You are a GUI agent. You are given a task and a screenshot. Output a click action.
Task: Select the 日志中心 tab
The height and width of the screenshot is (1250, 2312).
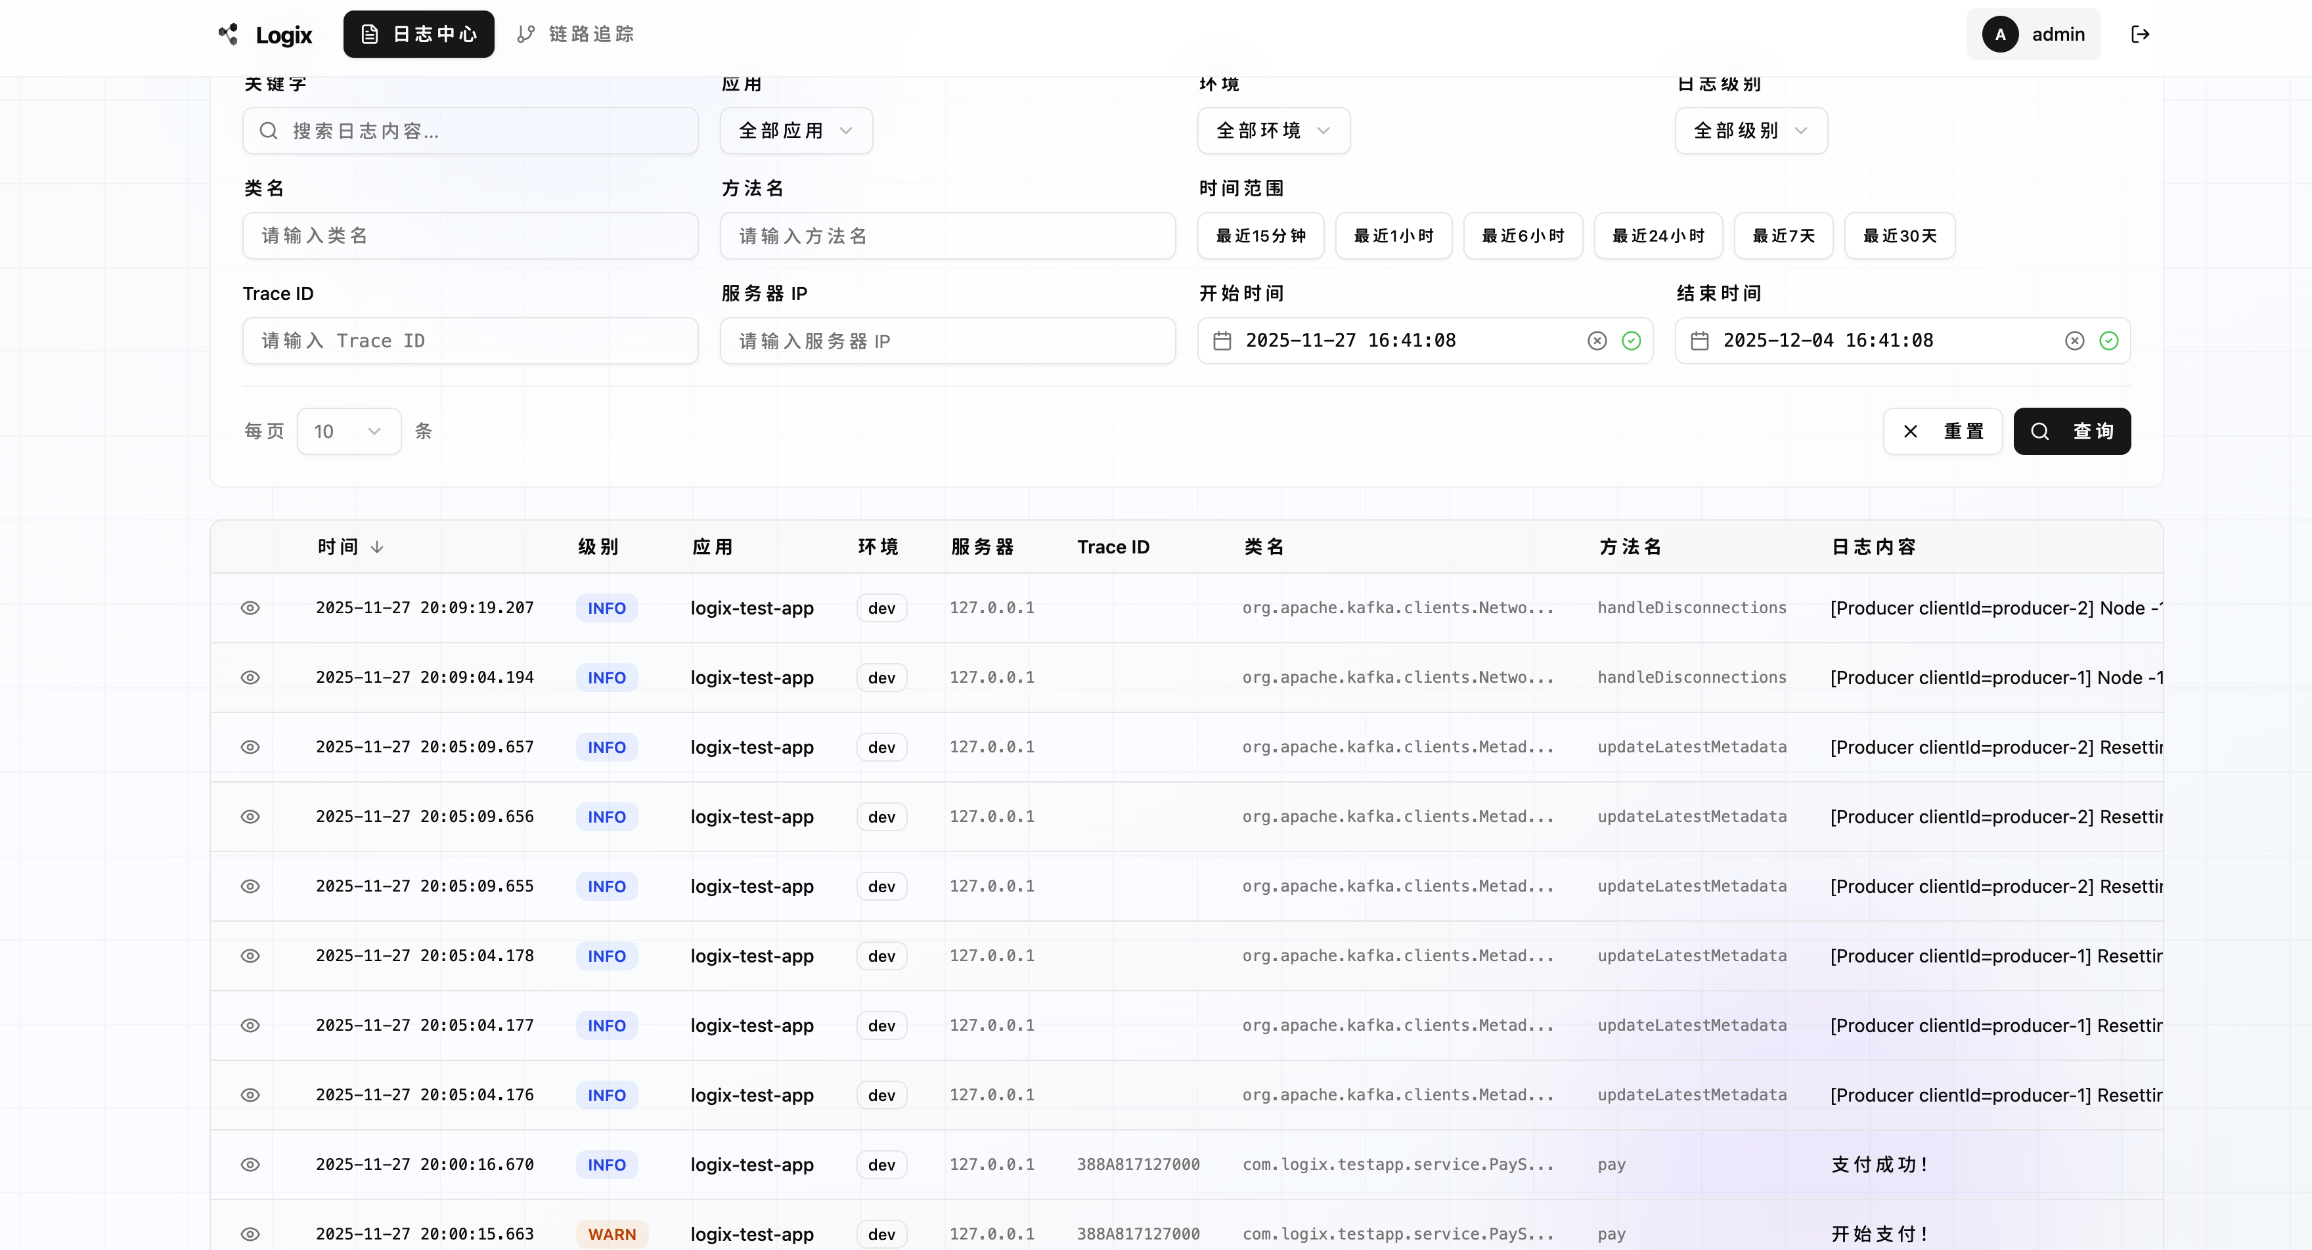(418, 34)
